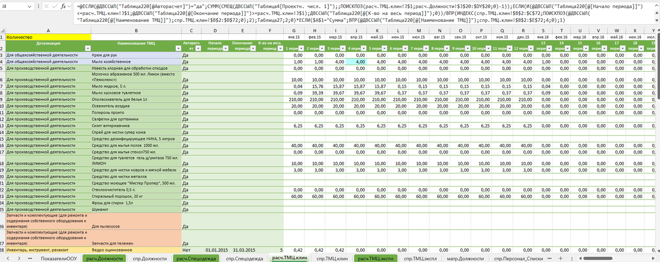The image size is (660, 262).
Task: Select cell Мыло жидкое, 5 л.
Action: point(136,87)
